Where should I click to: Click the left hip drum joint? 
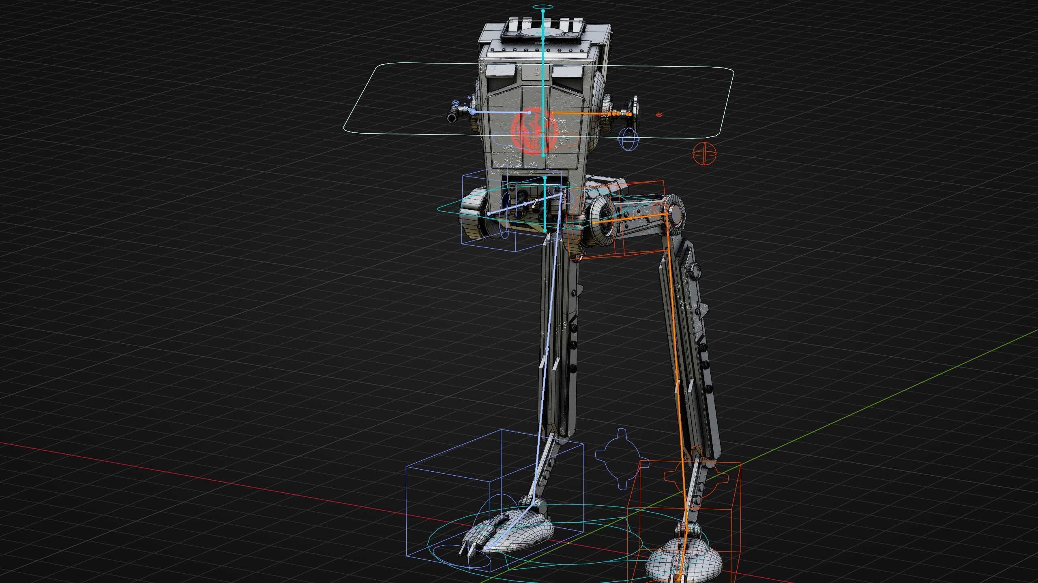click(x=474, y=214)
